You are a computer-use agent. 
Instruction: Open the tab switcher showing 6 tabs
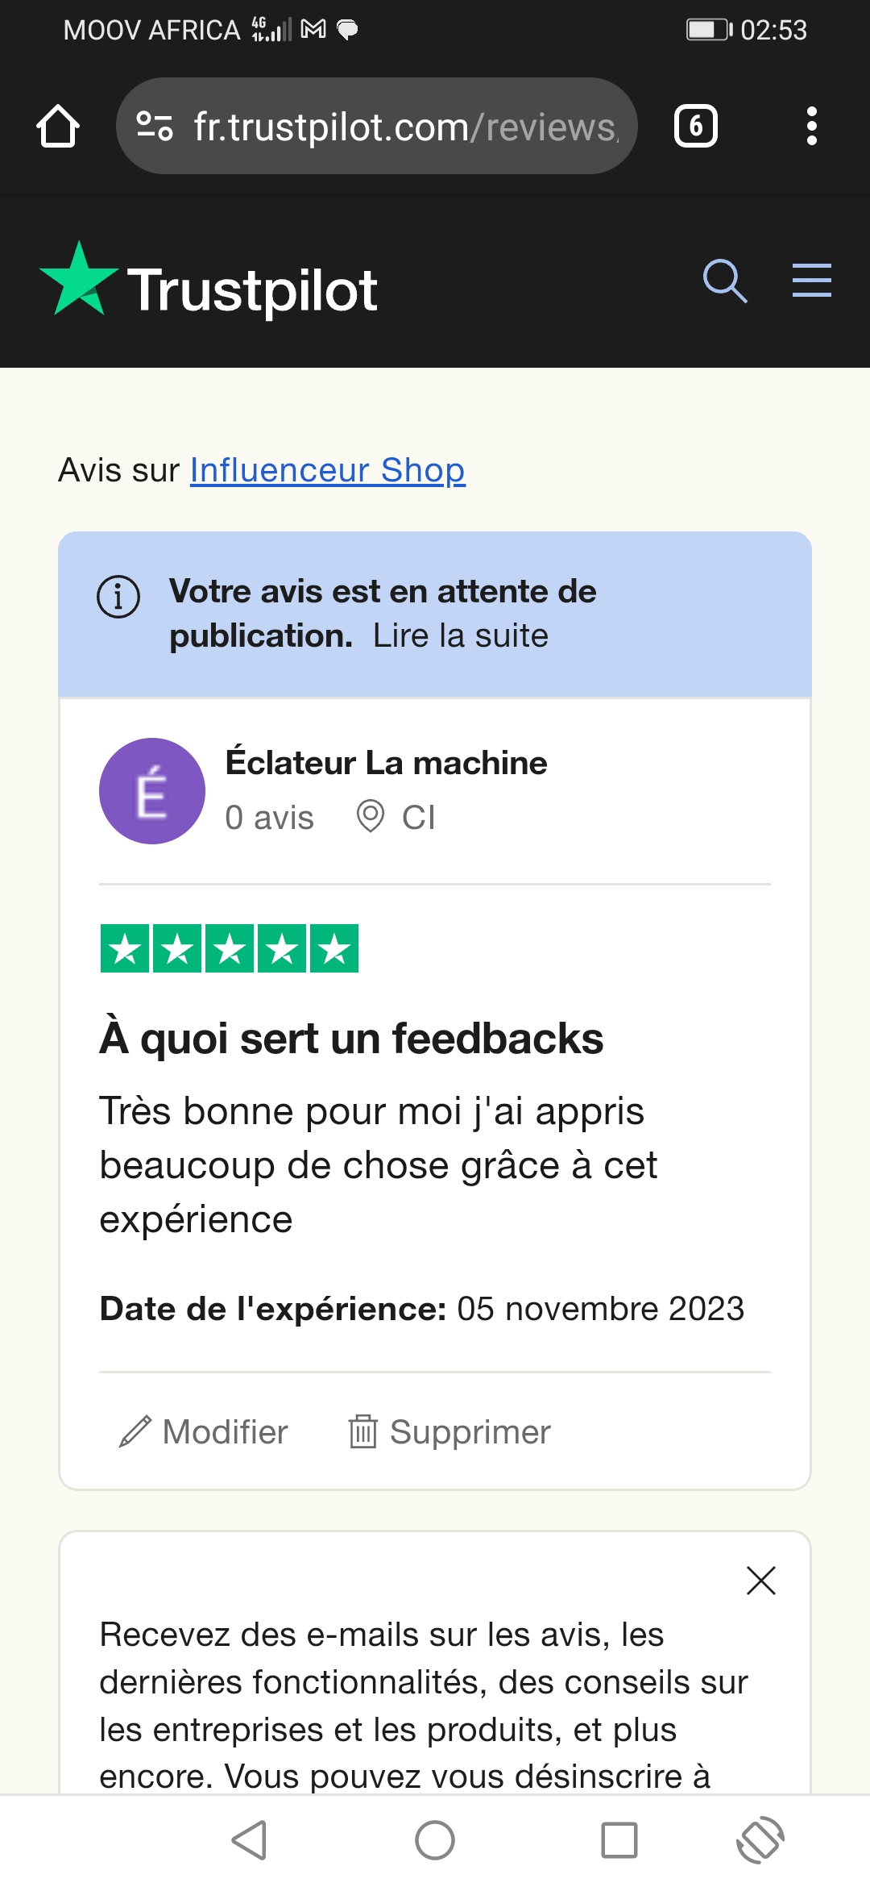695,127
